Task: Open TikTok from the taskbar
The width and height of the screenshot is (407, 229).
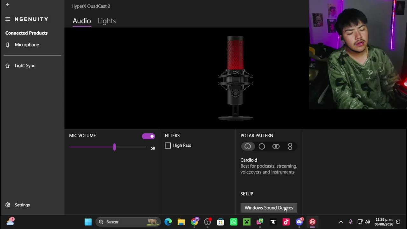Action: click(286, 222)
